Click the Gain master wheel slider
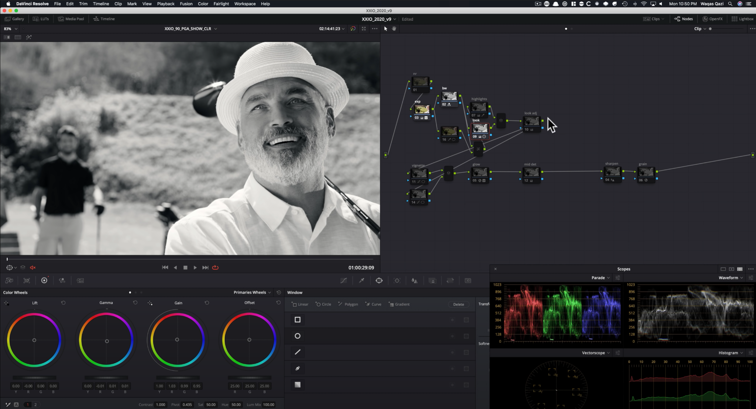The width and height of the screenshot is (756, 409). 178,378
